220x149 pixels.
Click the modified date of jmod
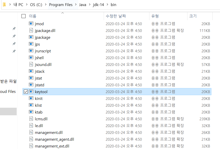[x=124, y=24]
